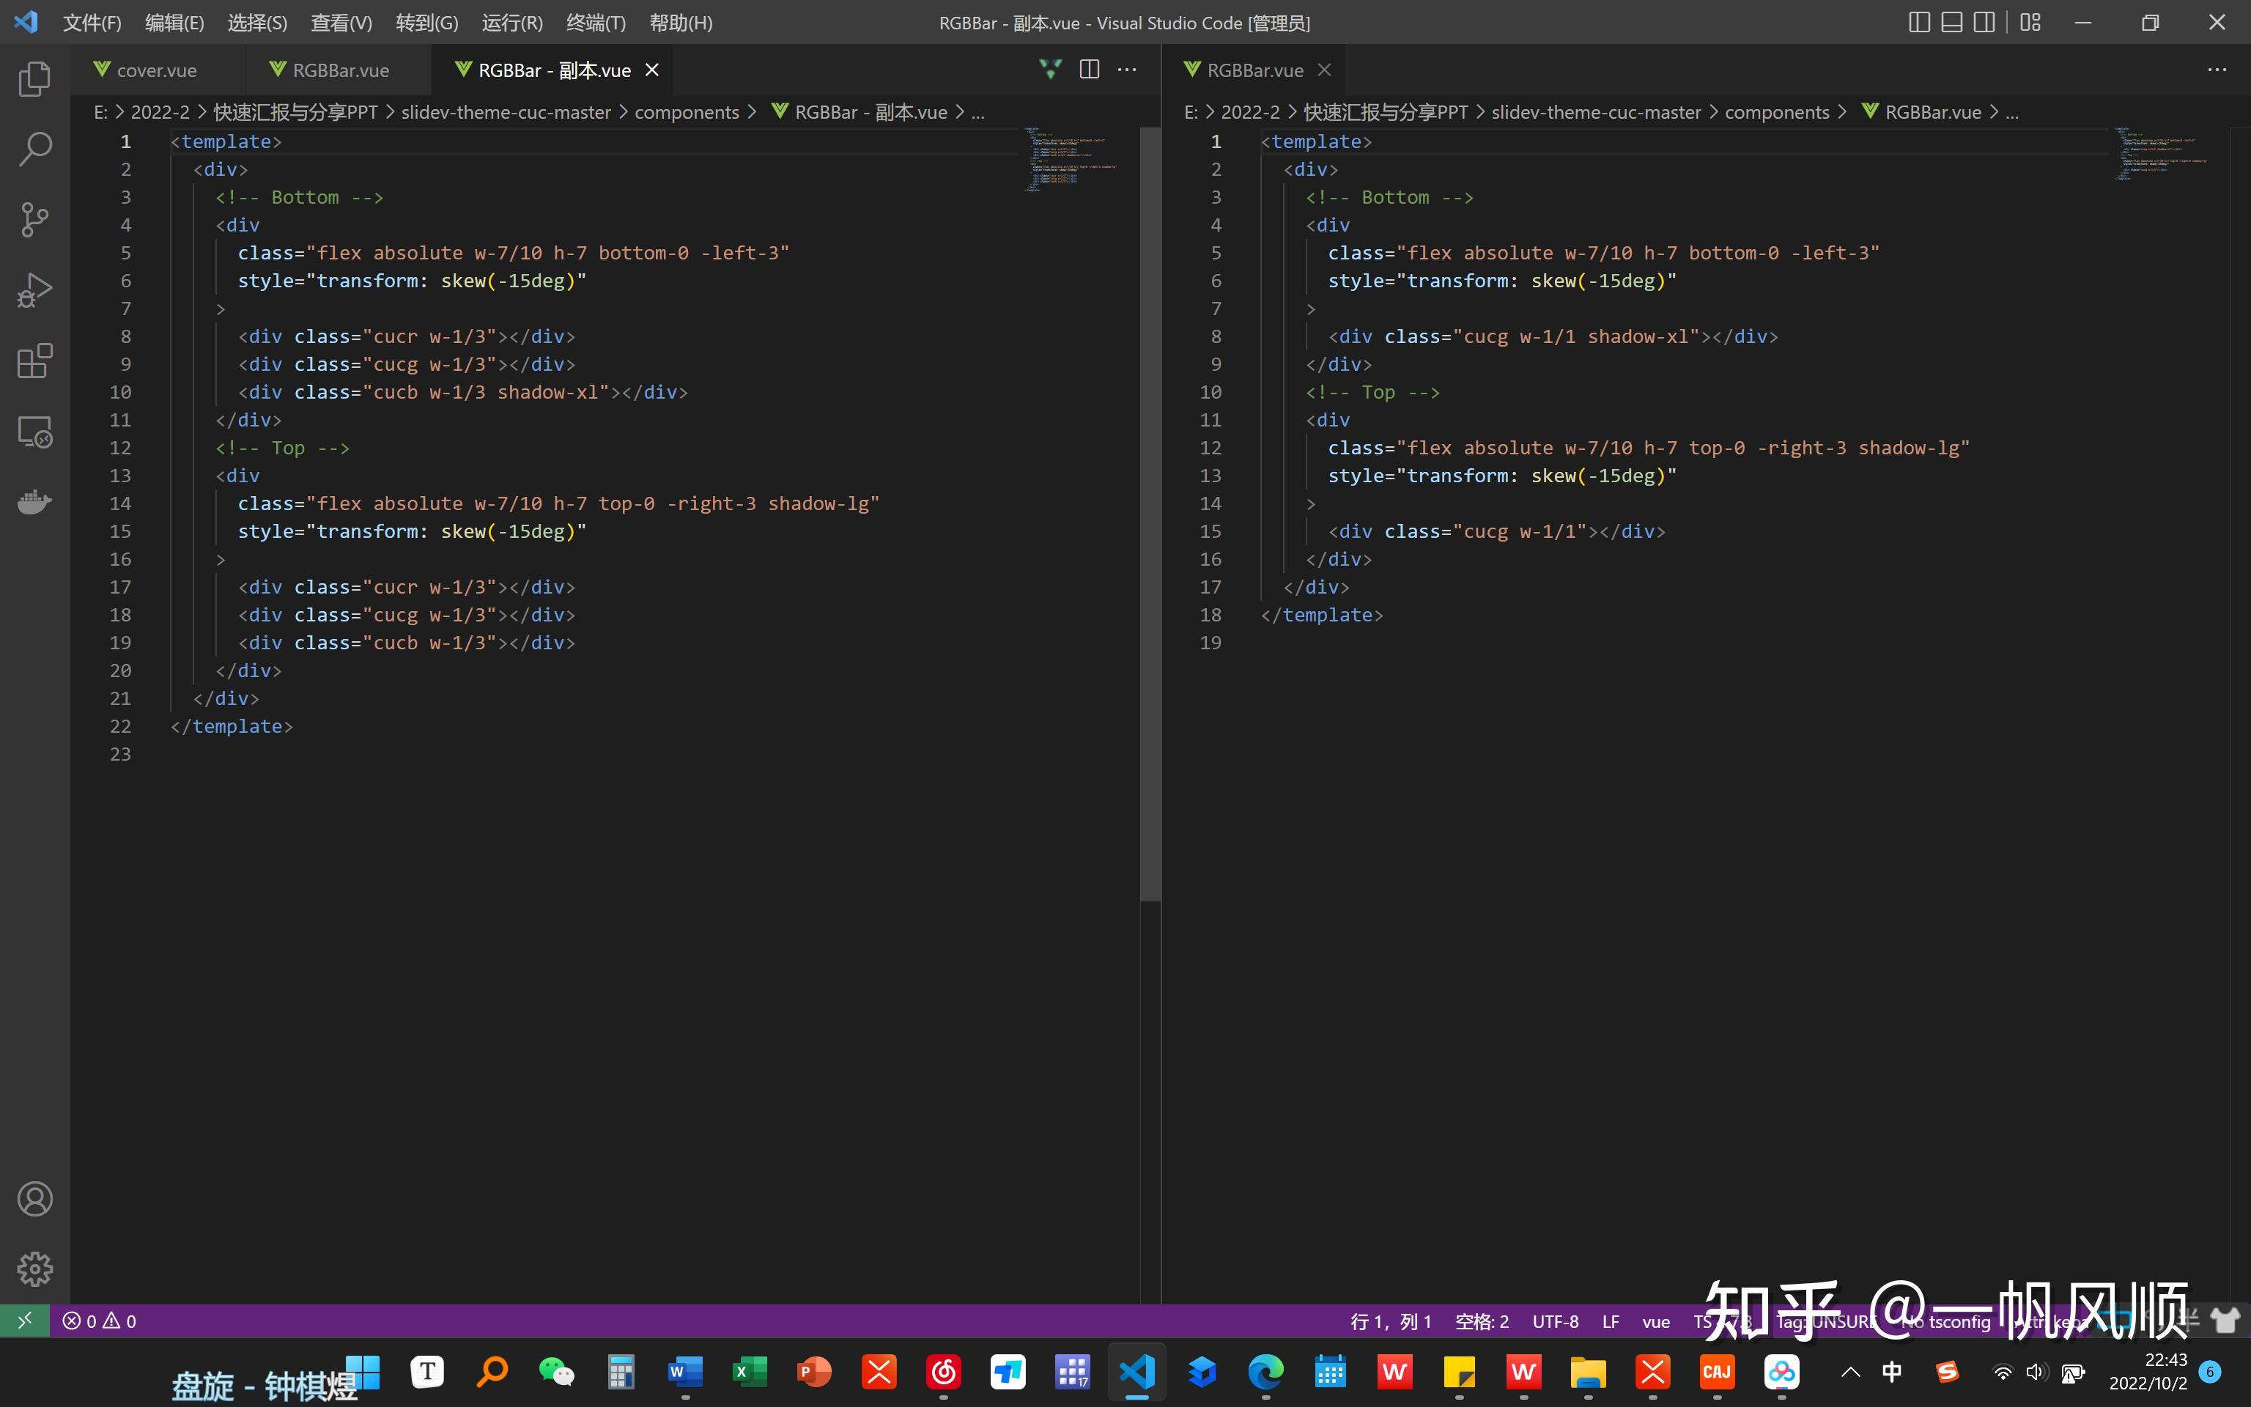The image size is (2251, 1407).
Task: Click the split editor right icon
Action: (1089, 70)
